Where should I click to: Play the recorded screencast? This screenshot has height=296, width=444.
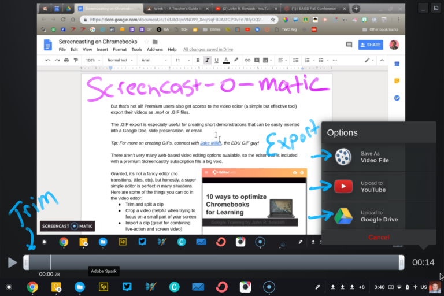pos(12,262)
